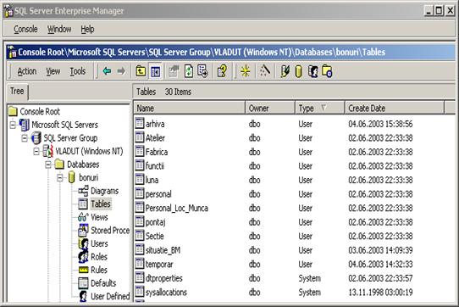The height and width of the screenshot is (307, 459).
Task: Select the Atelier table row
Action: tap(155, 138)
